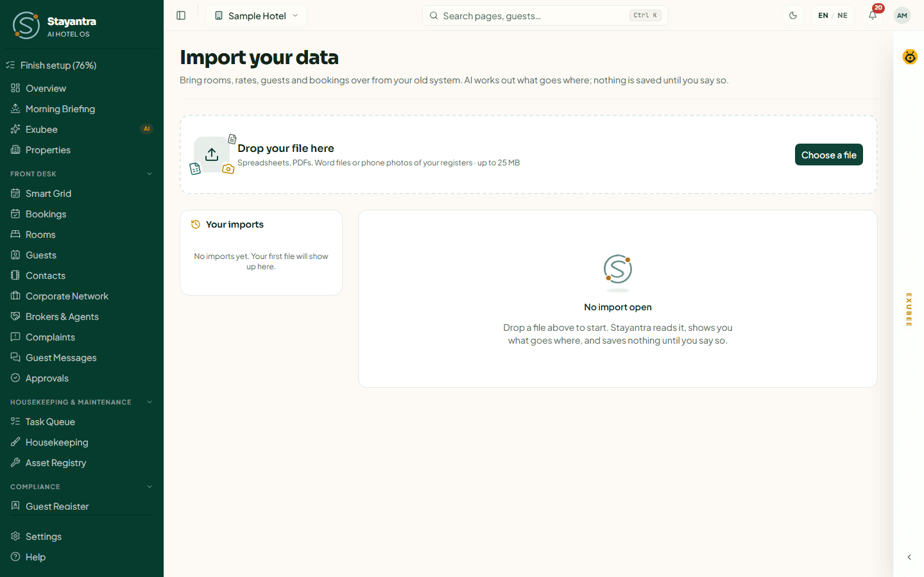Click the 'Drop your file here' text
Viewport: 924px width, 577px height.
click(286, 148)
